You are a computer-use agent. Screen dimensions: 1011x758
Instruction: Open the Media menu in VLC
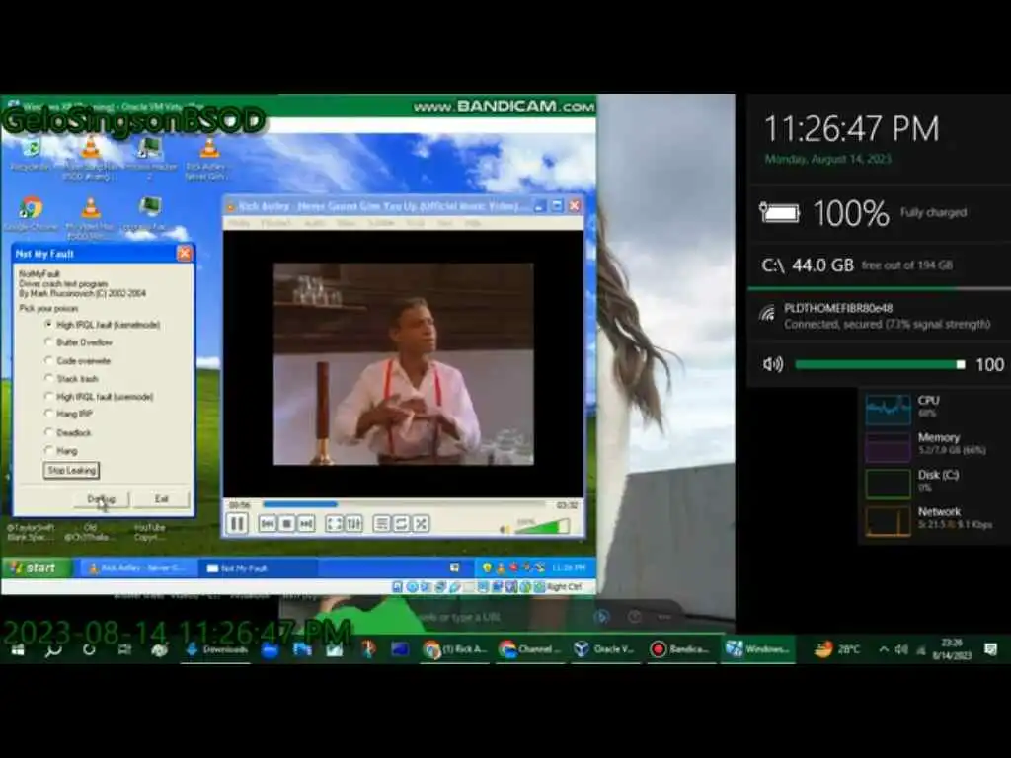click(239, 223)
